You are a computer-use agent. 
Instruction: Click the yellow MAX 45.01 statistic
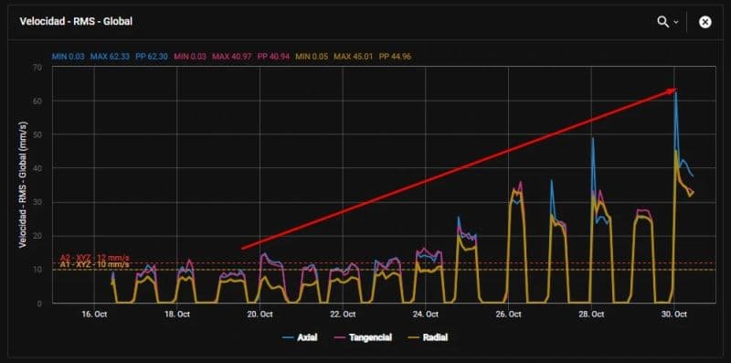pyautogui.click(x=354, y=57)
